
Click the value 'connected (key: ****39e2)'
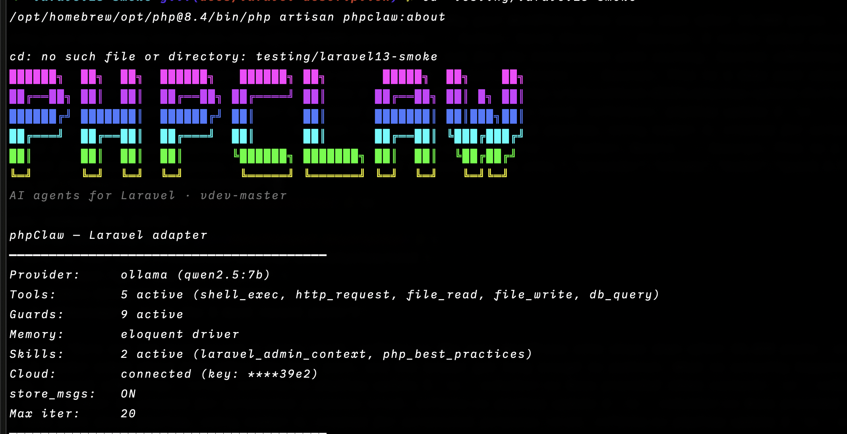point(219,374)
